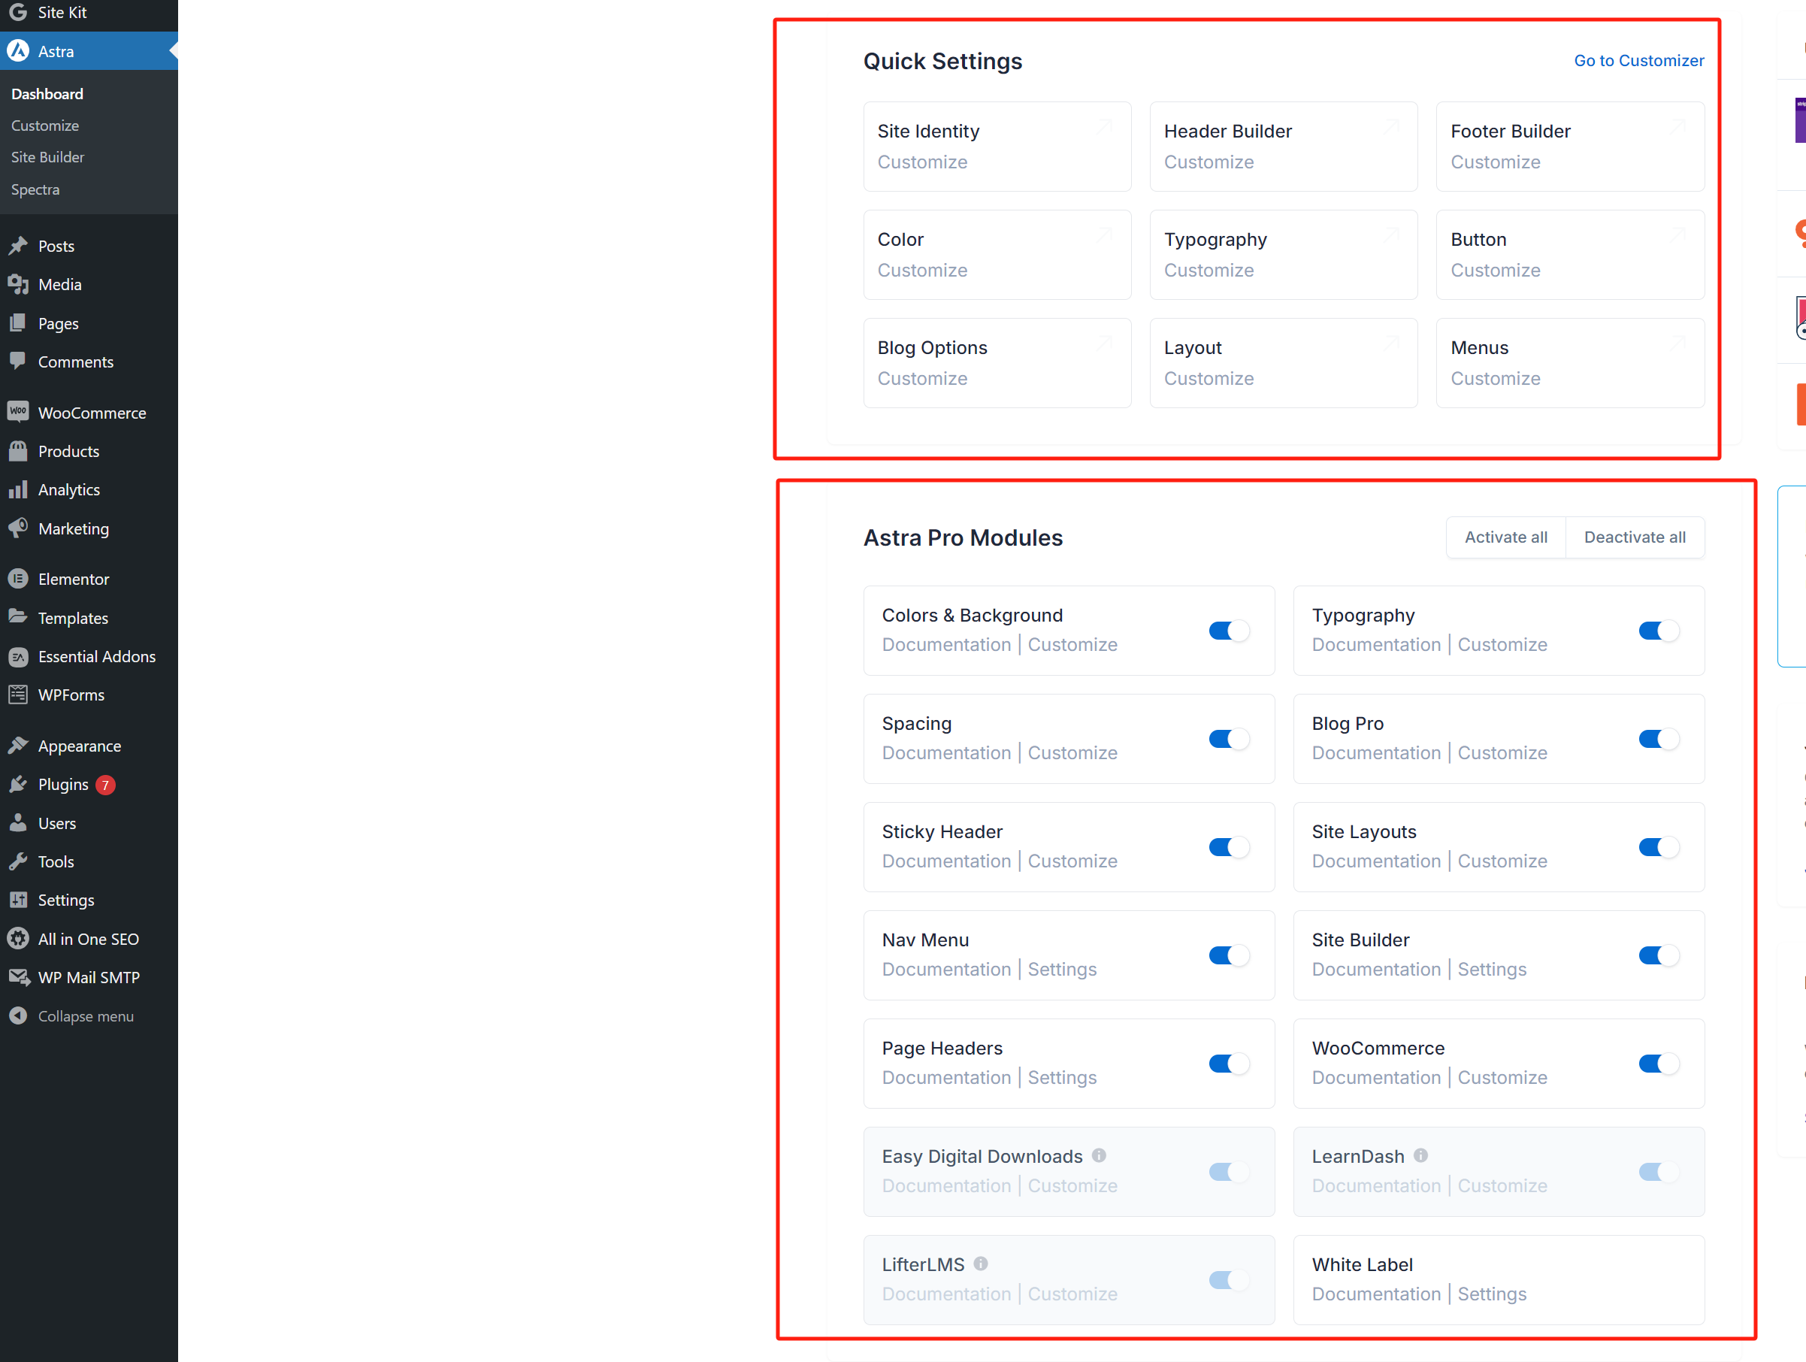Open the Menus quick setting card

(1570, 362)
